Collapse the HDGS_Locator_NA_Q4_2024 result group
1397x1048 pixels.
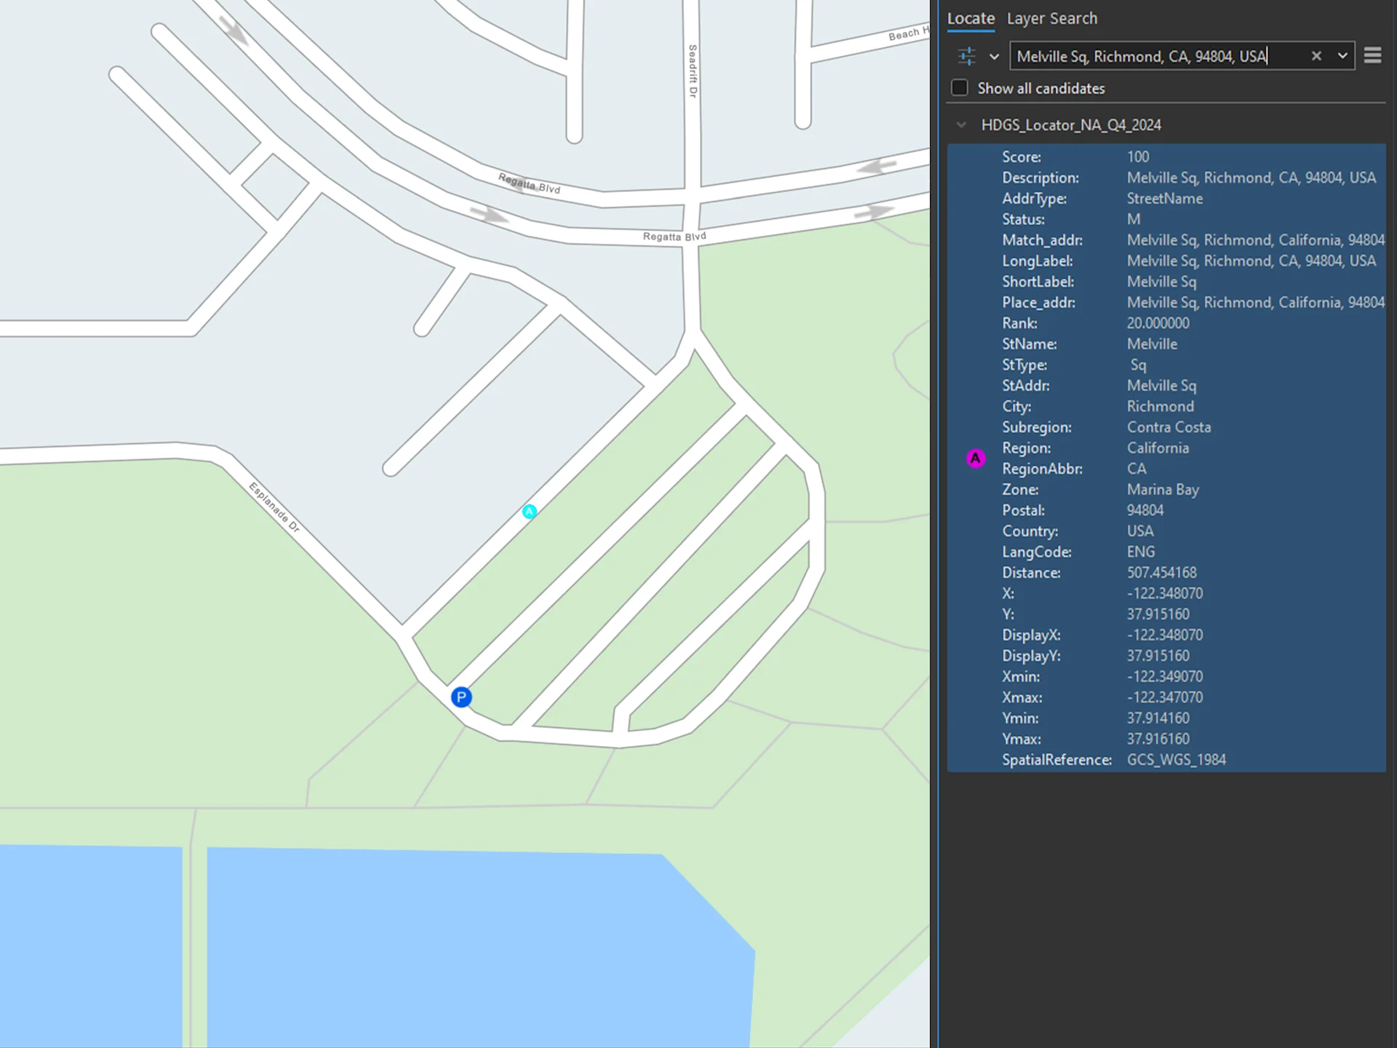(960, 124)
